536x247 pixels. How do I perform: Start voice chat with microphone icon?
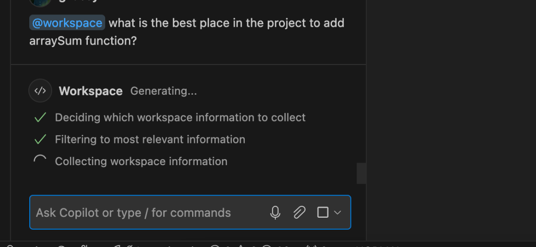(x=275, y=213)
